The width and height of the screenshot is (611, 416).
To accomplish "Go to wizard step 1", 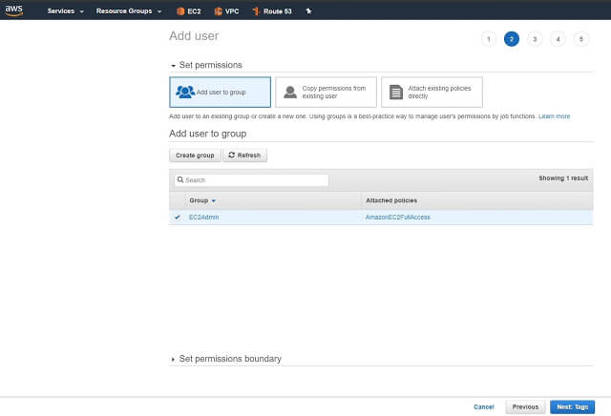I will point(489,39).
